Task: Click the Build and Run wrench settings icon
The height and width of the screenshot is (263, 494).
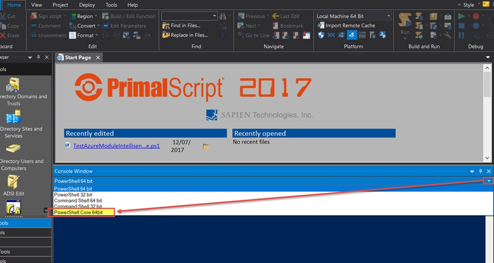Action: [x=448, y=35]
